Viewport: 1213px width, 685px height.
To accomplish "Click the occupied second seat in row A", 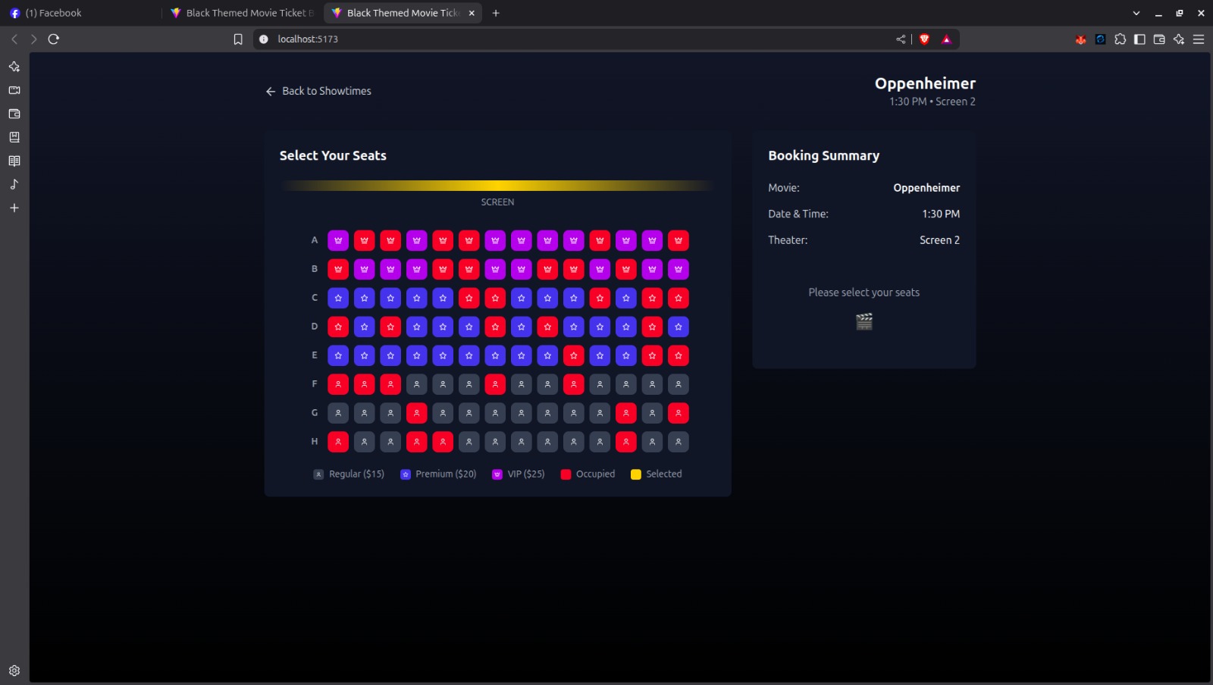I will [365, 240].
